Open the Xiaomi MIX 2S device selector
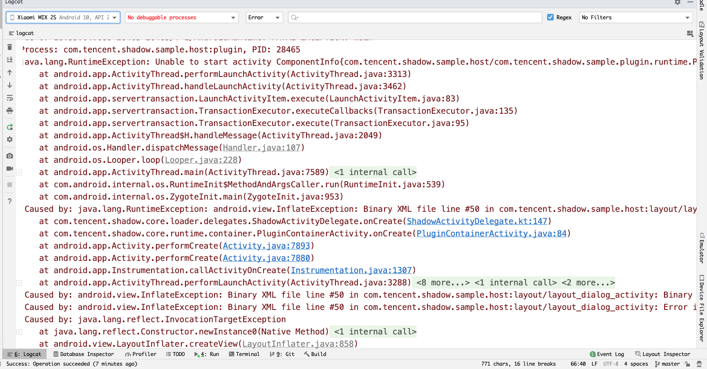Image resolution: width=707 pixels, height=369 pixels. pyautogui.click(x=63, y=17)
